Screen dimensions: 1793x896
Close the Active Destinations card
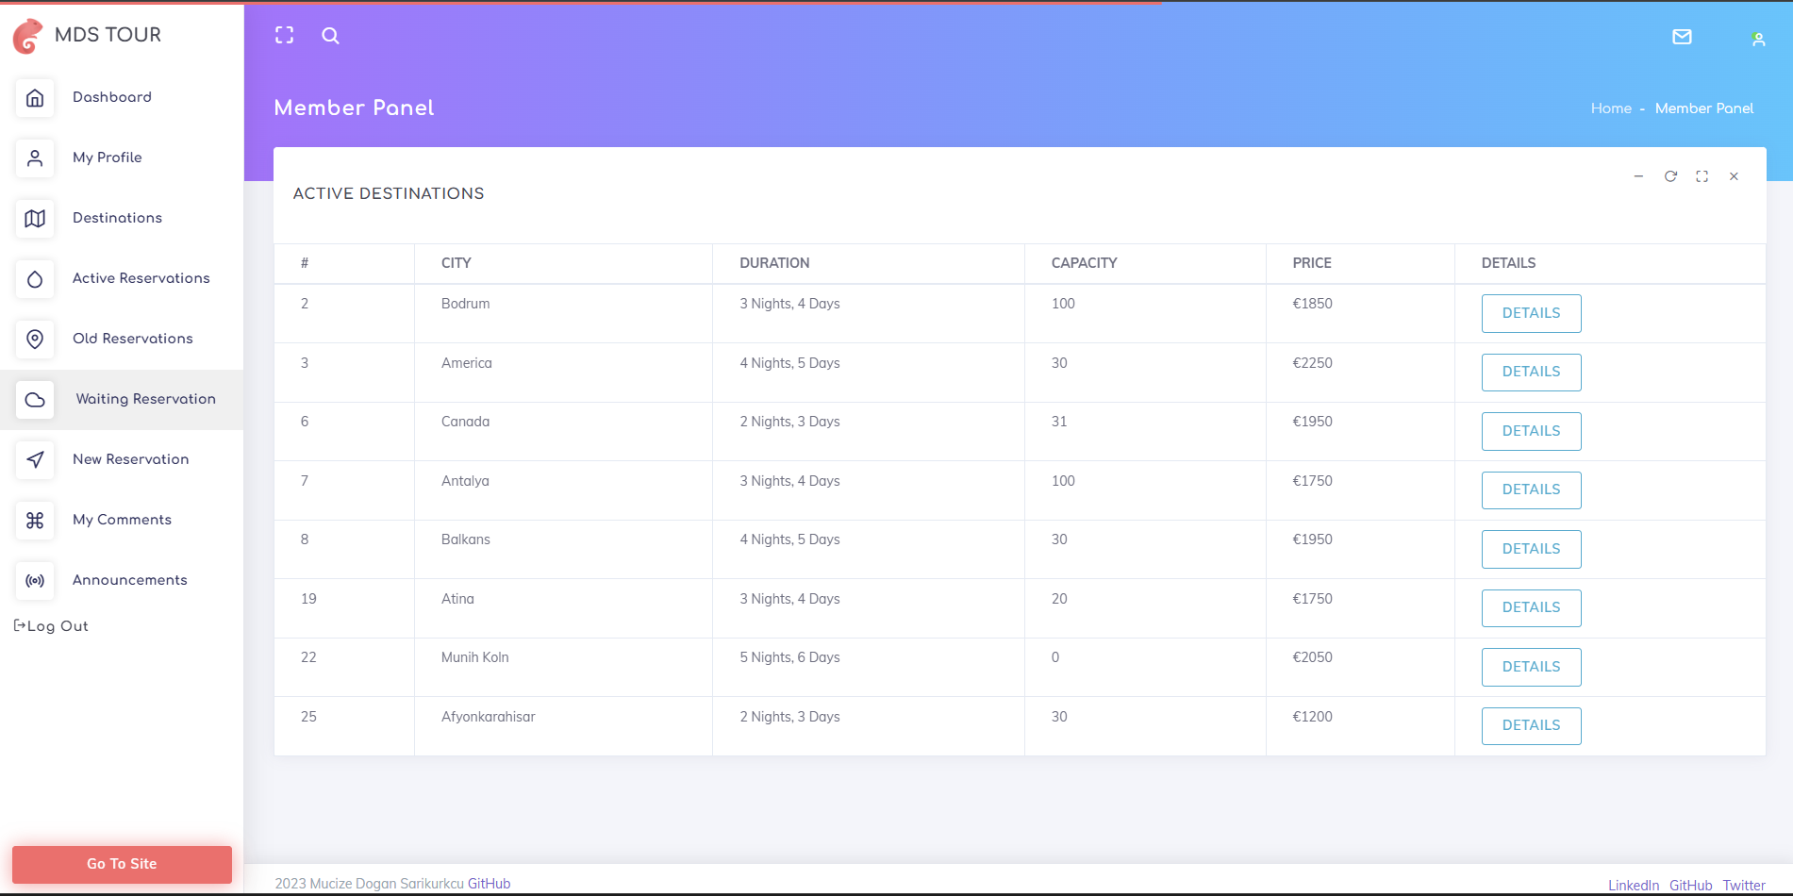point(1734,176)
